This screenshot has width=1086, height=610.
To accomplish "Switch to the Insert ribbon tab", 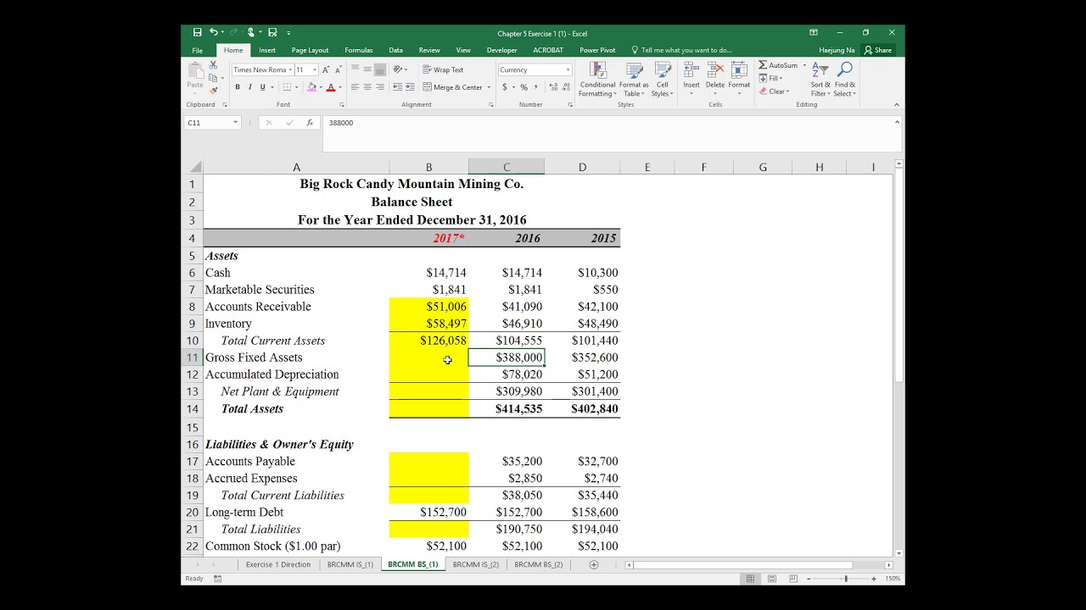I will [x=267, y=50].
